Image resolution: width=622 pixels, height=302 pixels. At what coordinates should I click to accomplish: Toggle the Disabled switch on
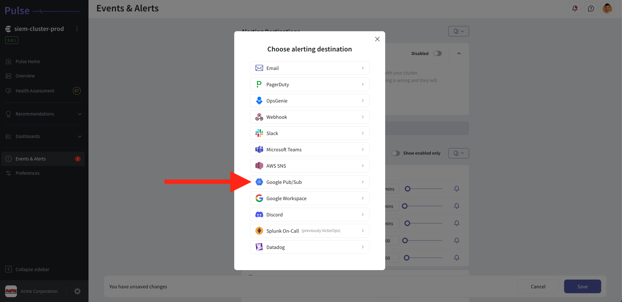pos(437,53)
